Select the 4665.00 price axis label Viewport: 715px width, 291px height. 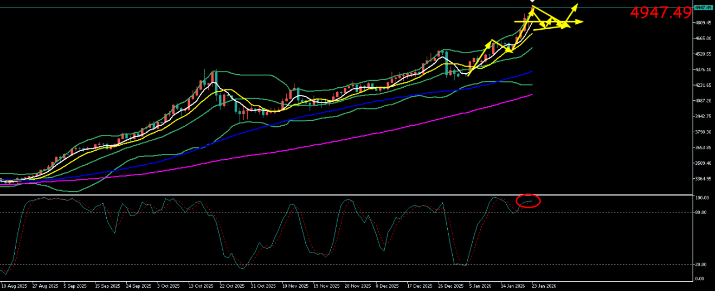(x=703, y=38)
